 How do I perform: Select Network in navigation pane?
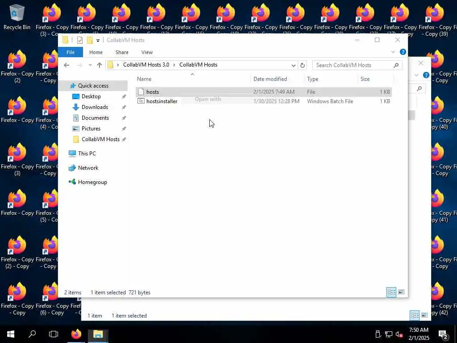click(88, 168)
